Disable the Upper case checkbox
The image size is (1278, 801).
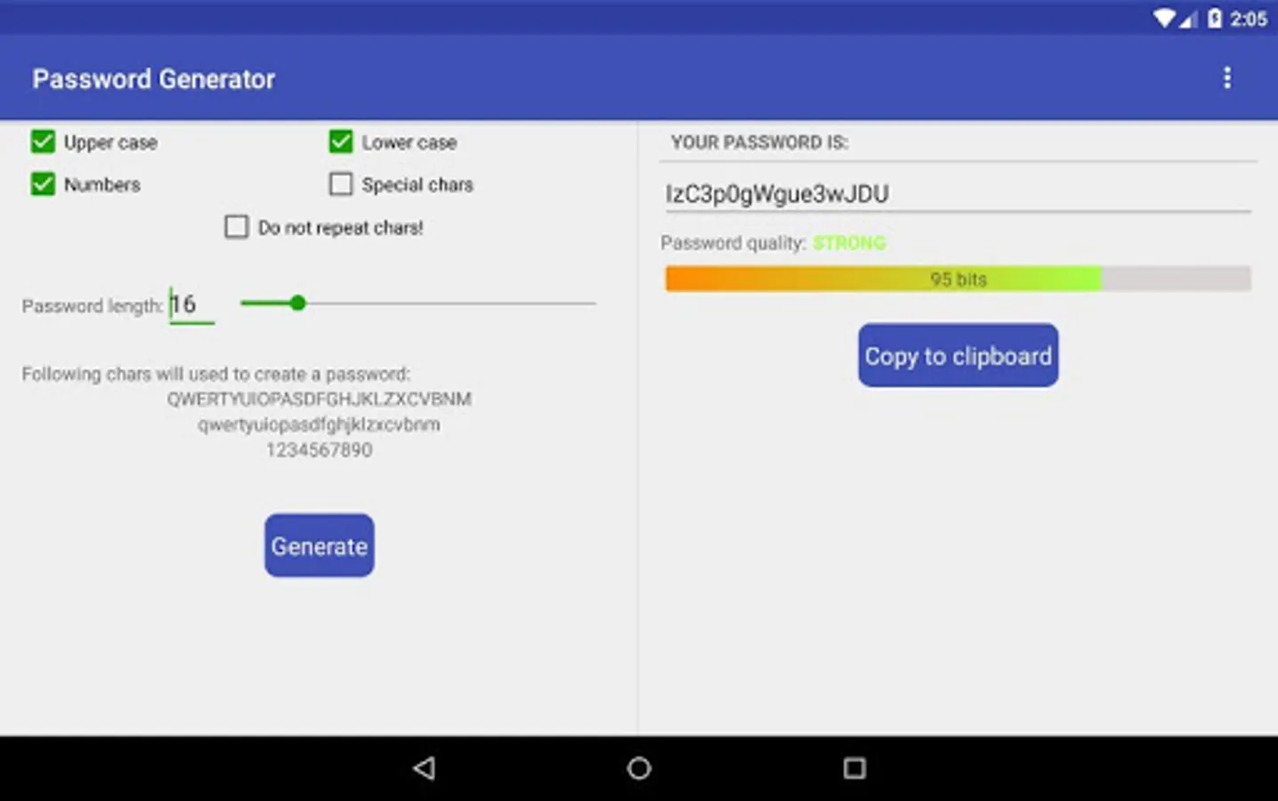coord(42,142)
